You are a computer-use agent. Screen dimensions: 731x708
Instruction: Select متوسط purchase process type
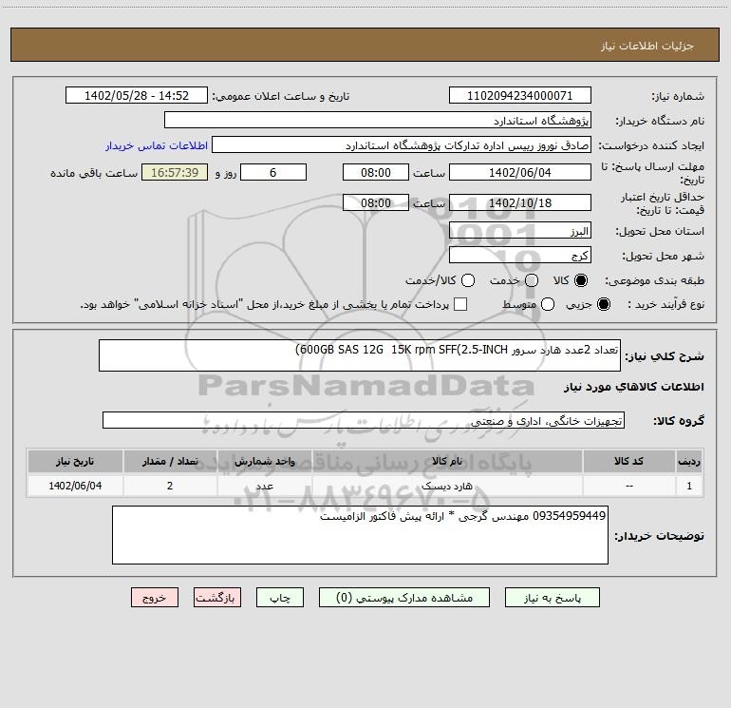pyautogui.click(x=548, y=304)
